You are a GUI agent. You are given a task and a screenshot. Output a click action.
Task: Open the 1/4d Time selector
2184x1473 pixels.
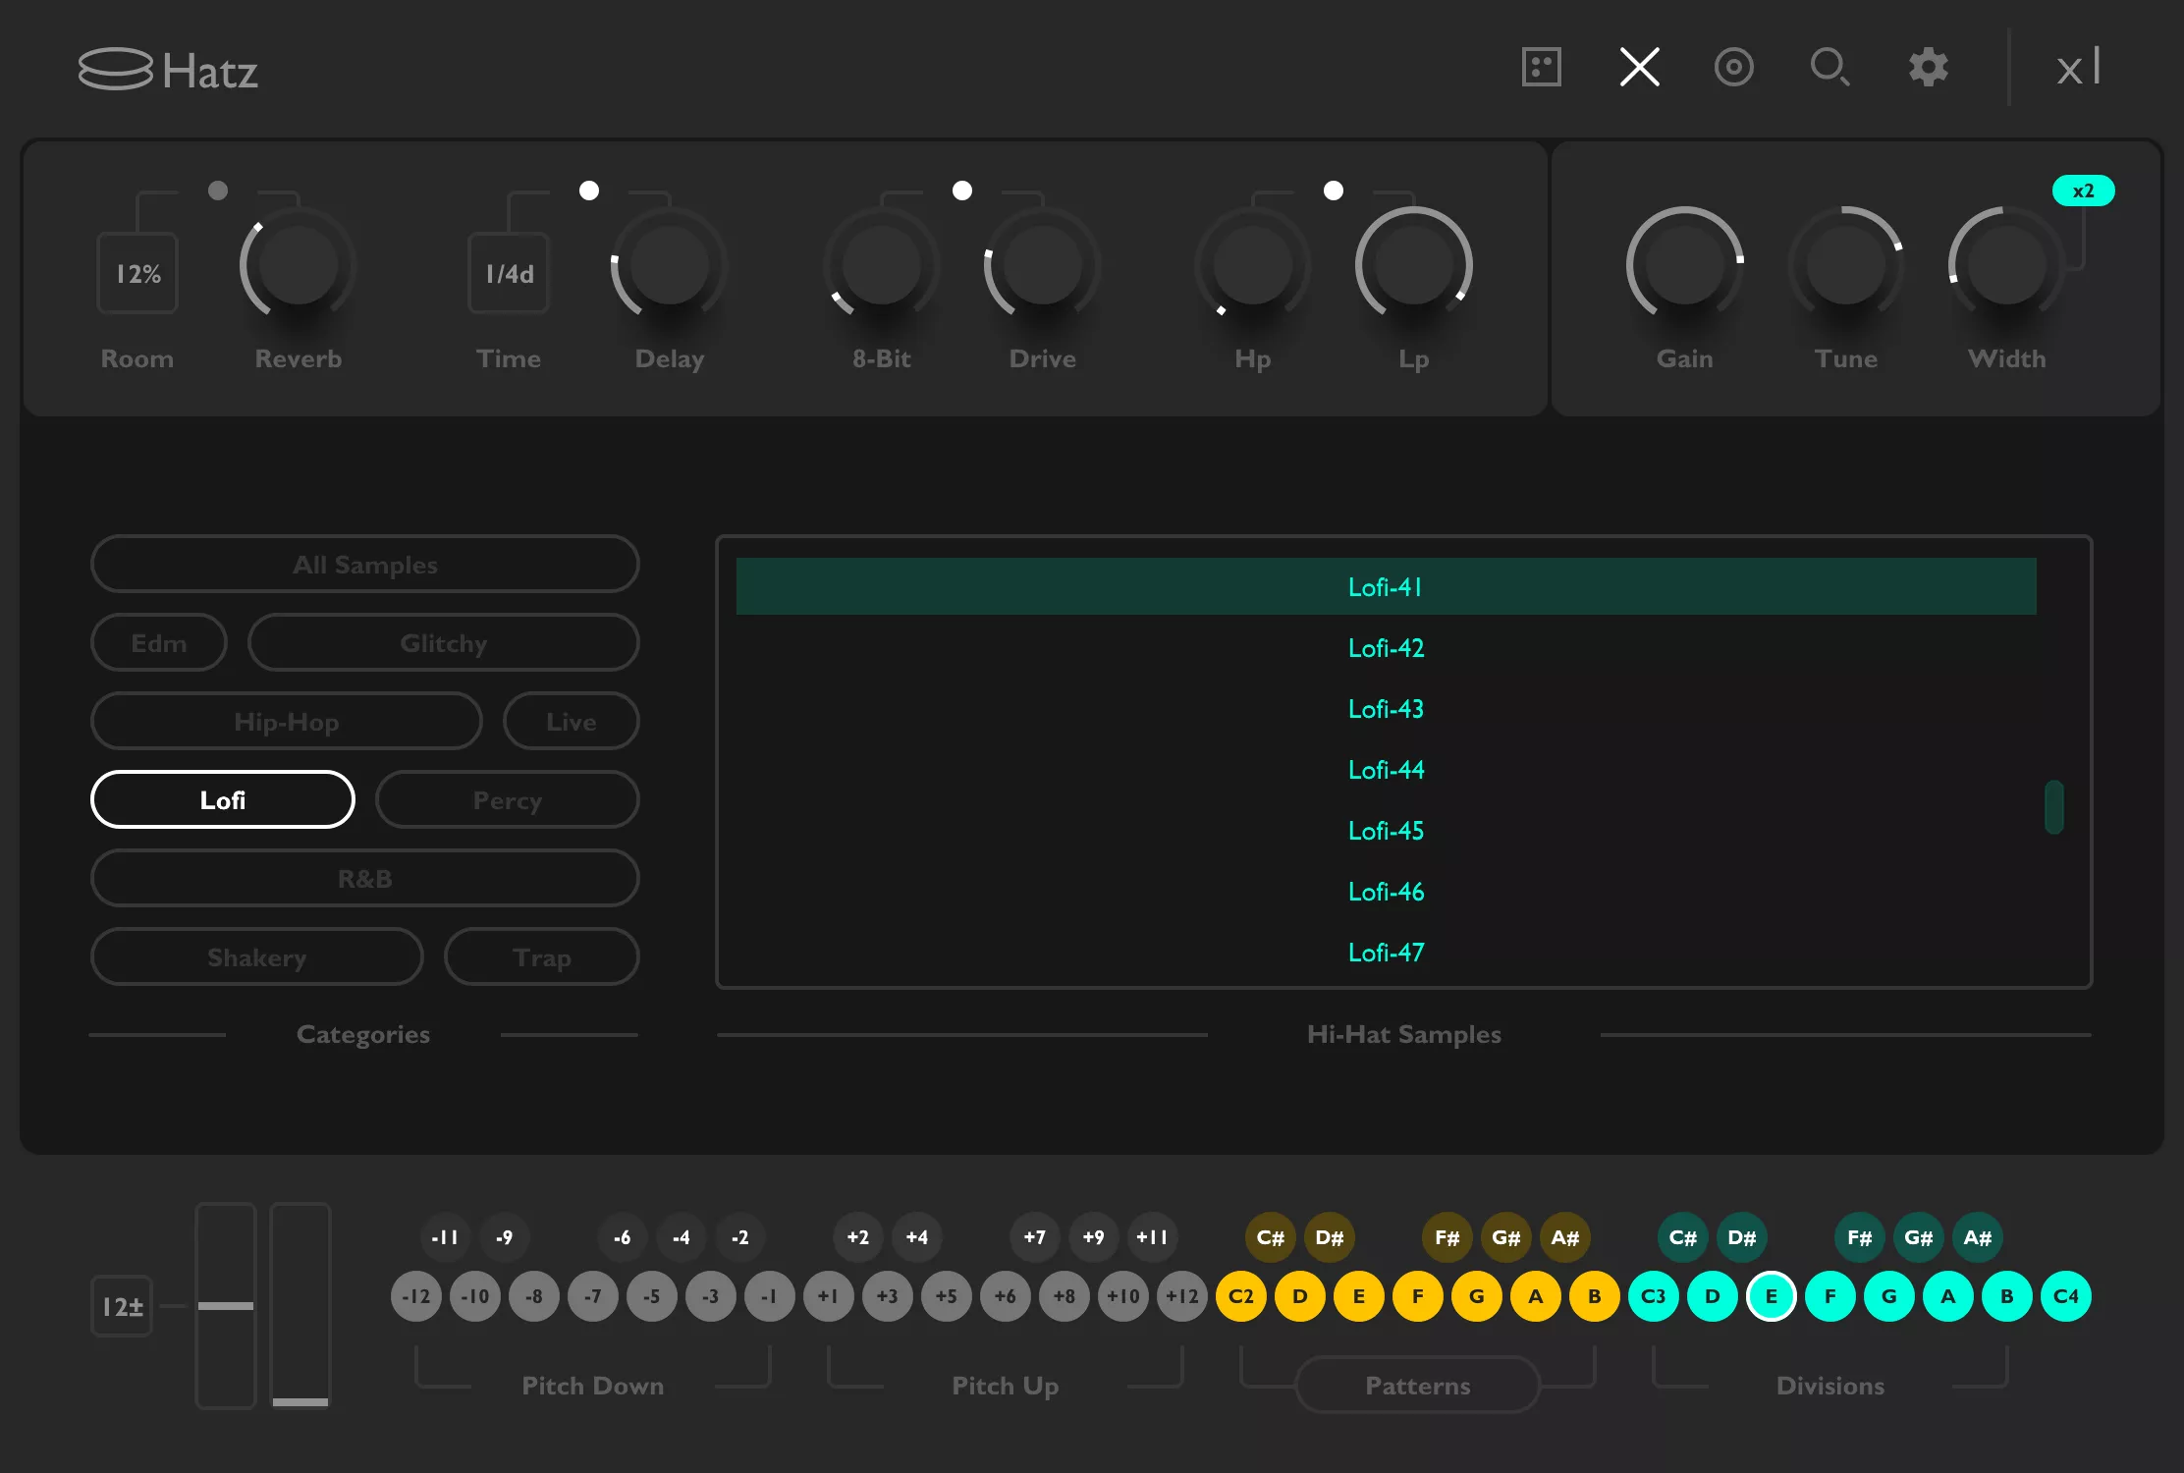click(x=508, y=272)
